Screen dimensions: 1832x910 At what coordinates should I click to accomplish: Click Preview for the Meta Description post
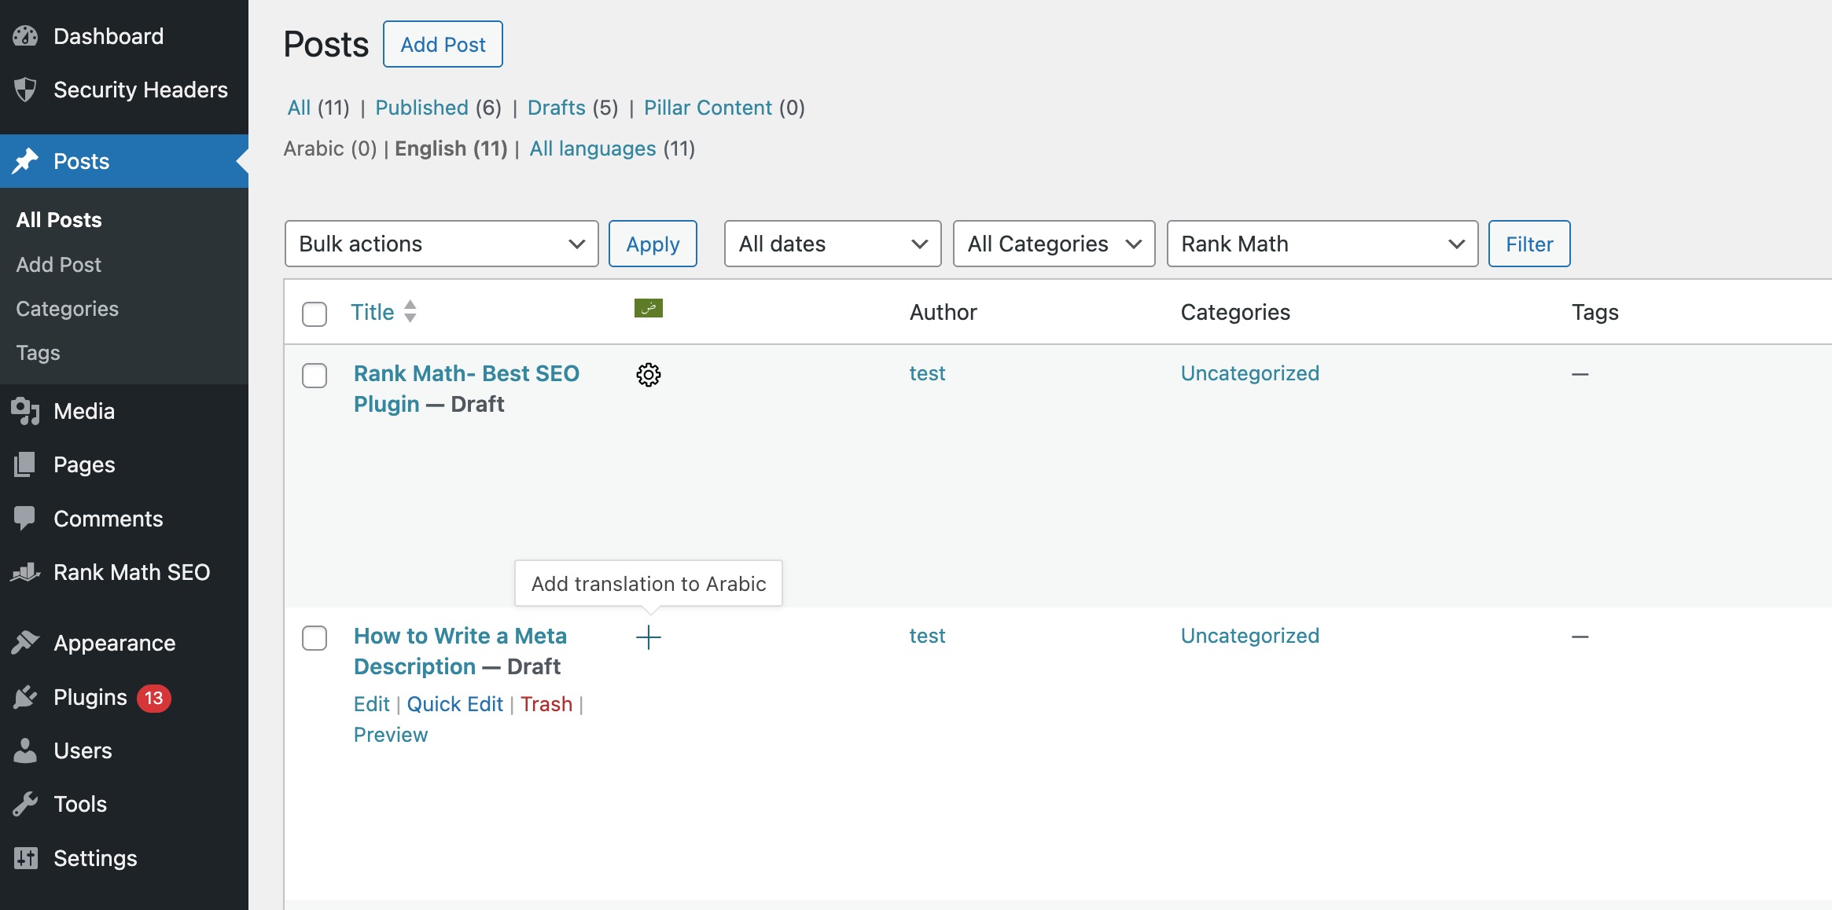coord(391,735)
